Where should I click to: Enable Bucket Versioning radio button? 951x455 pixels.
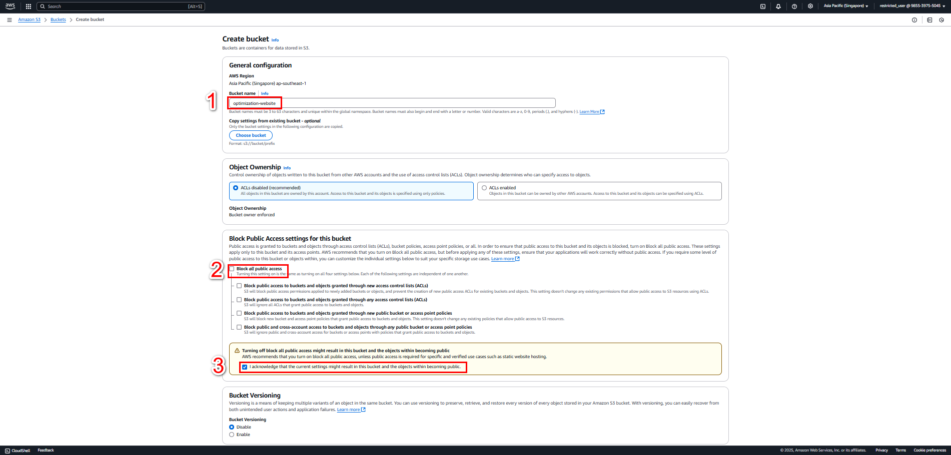(232, 435)
